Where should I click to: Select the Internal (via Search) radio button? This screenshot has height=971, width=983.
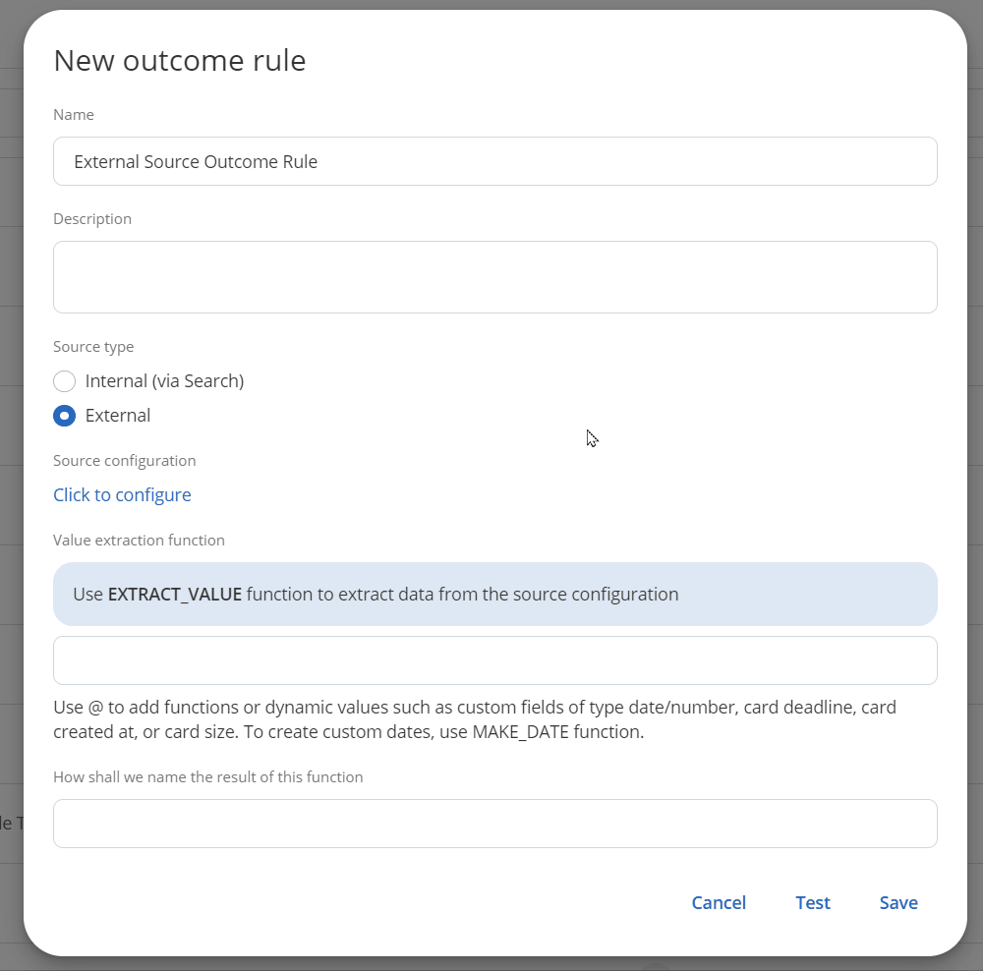point(64,381)
